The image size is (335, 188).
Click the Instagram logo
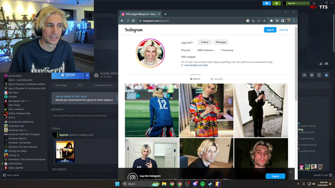pos(134,30)
